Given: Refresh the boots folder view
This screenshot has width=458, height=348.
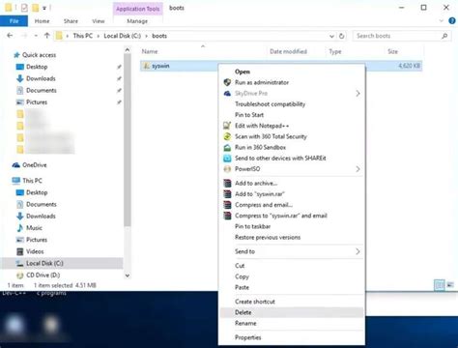Looking at the screenshot, I should [x=342, y=36].
